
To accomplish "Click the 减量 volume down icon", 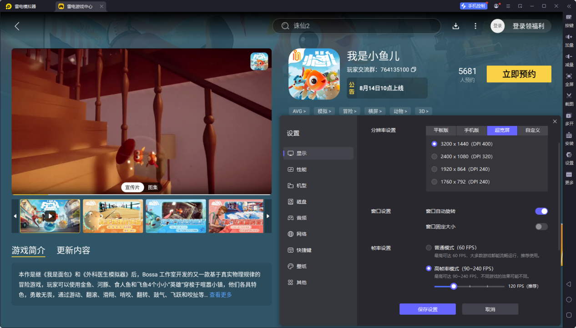I will 569,56.
